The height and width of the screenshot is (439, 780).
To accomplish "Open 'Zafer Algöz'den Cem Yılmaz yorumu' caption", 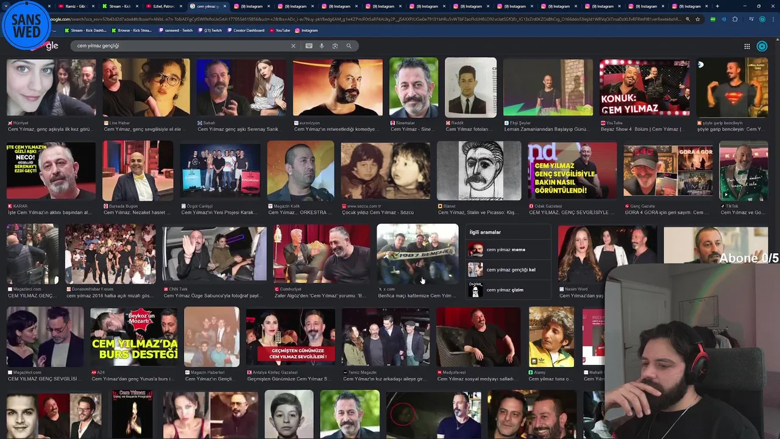I will click(320, 296).
